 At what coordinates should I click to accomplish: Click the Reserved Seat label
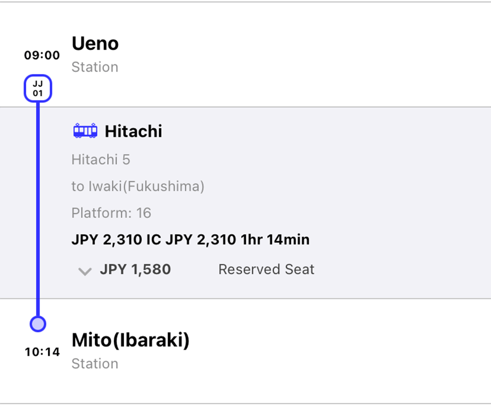pos(266,270)
